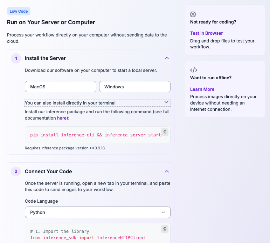Click the Low Code tag
Viewport: 270px width, 243px height.
[x=19, y=11]
